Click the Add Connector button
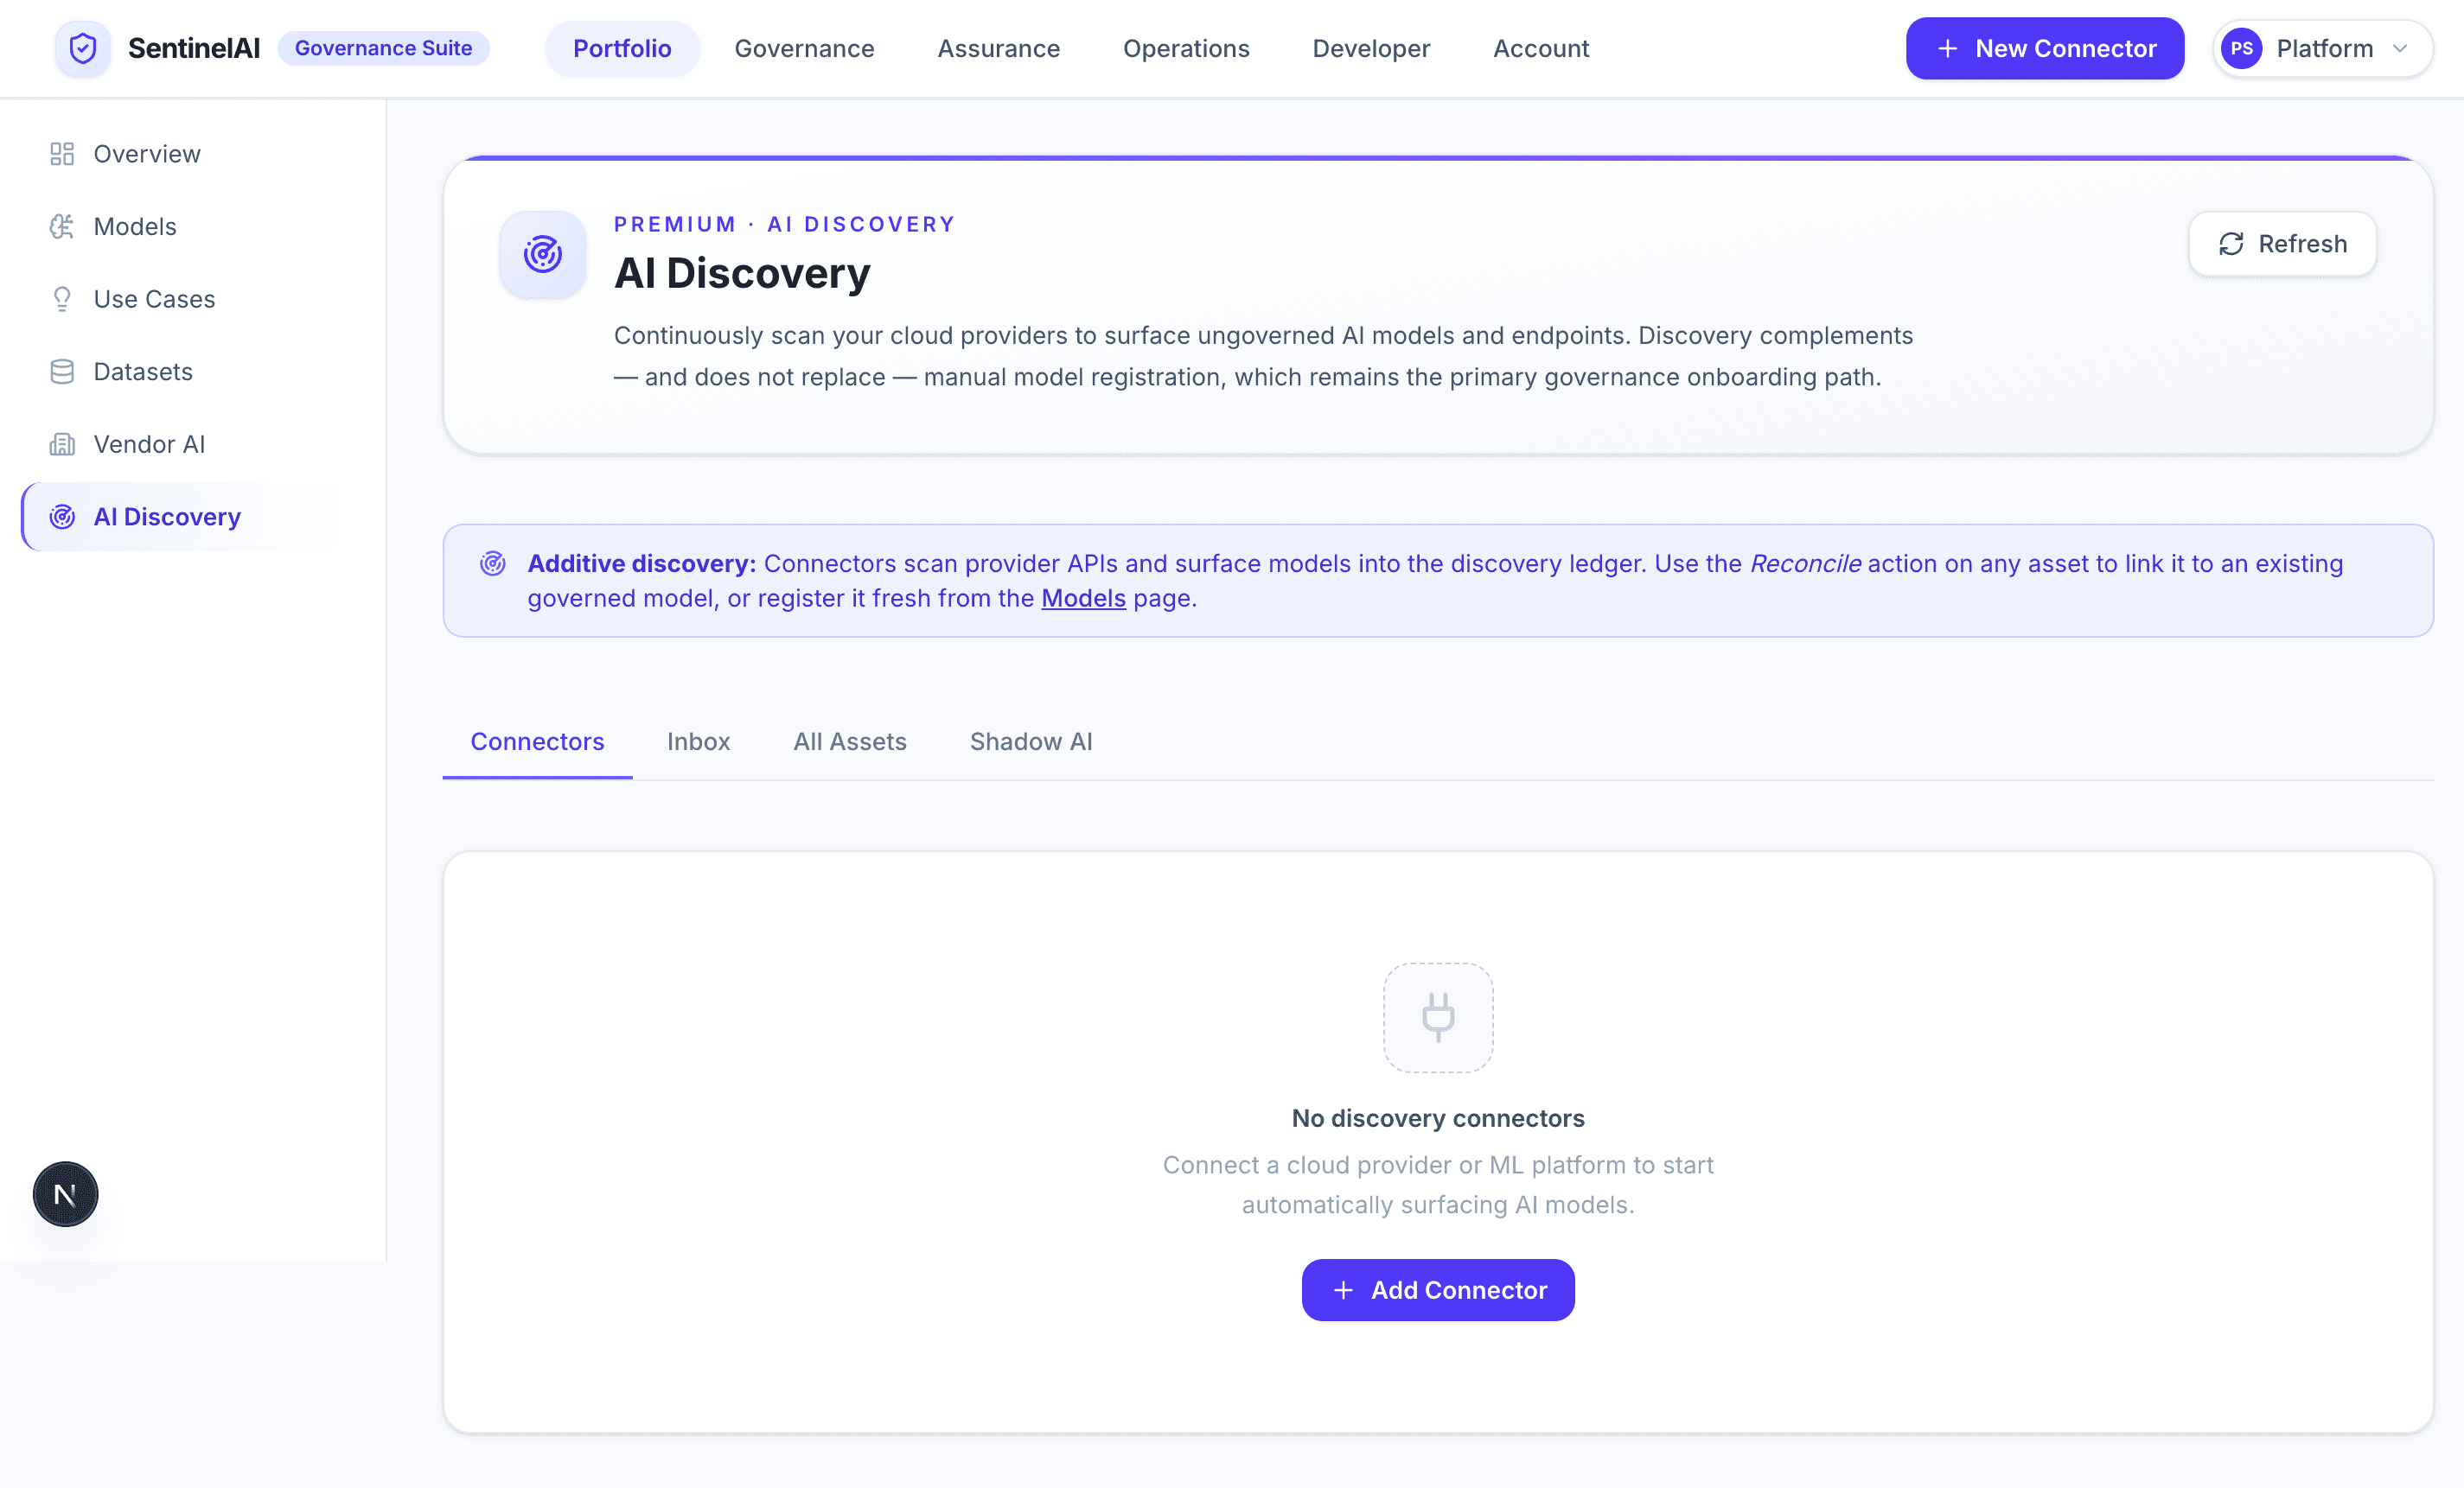 [x=1437, y=1290]
